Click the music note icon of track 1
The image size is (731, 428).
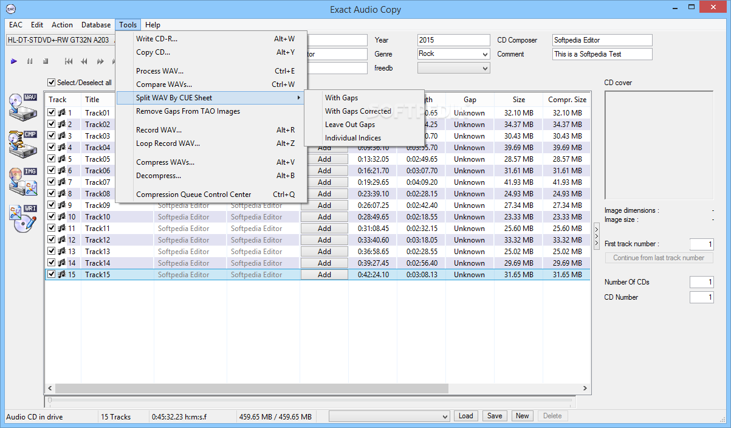(61, 112)
